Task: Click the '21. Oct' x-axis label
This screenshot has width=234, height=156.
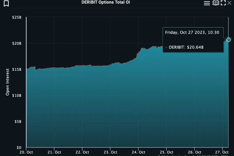Action: 54,152
